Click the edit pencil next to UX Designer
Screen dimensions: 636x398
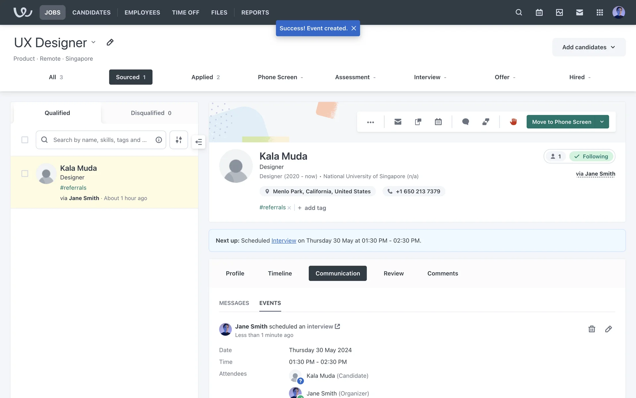pyautogui.click(x=110, y=42)
